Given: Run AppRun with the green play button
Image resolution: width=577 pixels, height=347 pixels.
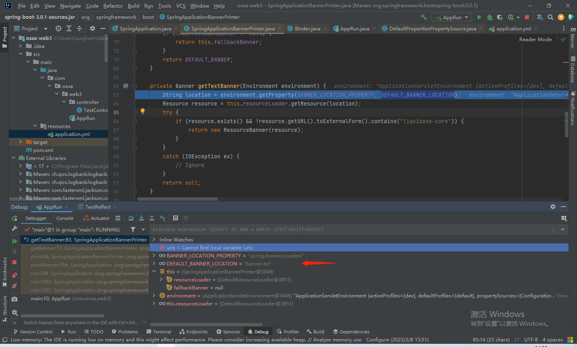Looking at the screenshot, I should tap(479, 17).
